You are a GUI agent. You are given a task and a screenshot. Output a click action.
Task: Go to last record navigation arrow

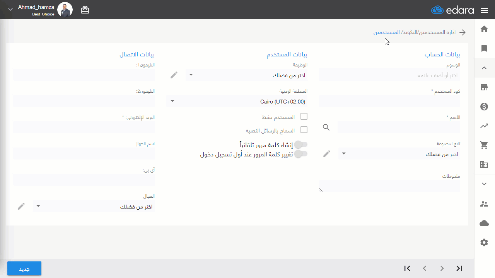coord(459,268)
